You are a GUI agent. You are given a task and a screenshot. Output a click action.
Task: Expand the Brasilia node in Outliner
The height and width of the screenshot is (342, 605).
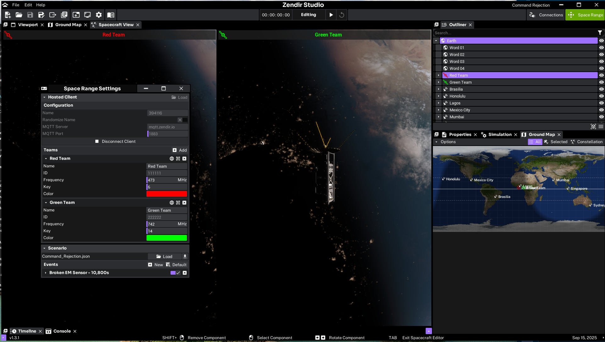(x=439, y=89)
